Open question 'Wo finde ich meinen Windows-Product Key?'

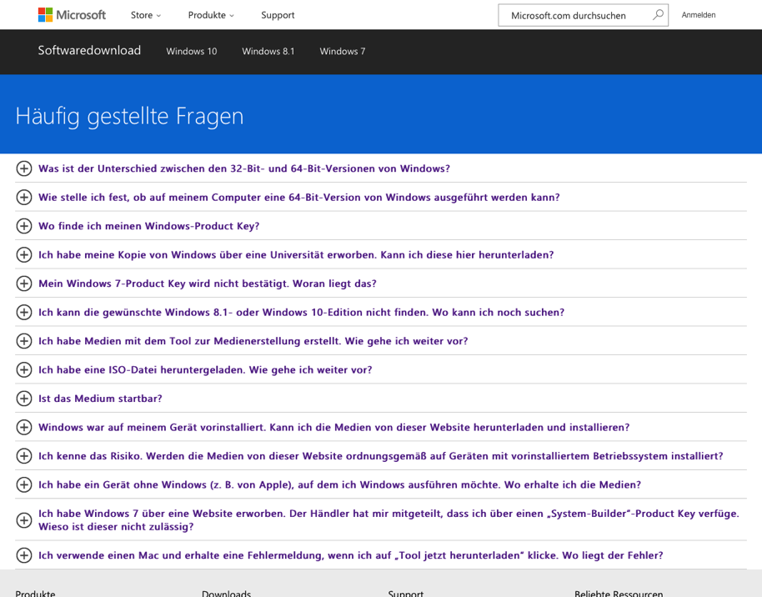148,226
